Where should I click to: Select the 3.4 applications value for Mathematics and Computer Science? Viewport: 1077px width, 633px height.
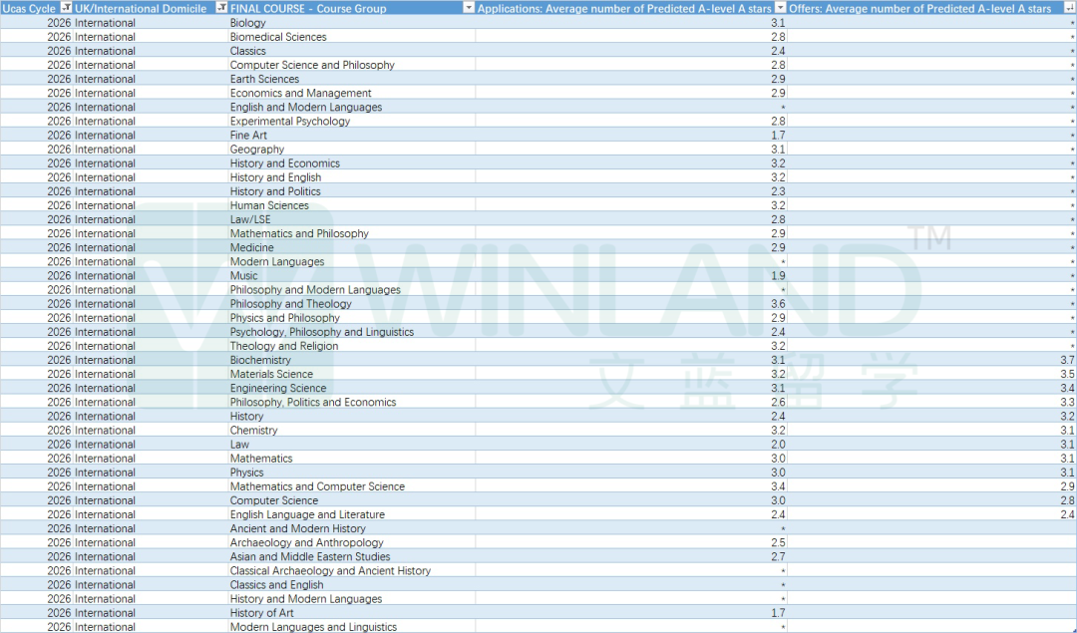tap(778, 486)
